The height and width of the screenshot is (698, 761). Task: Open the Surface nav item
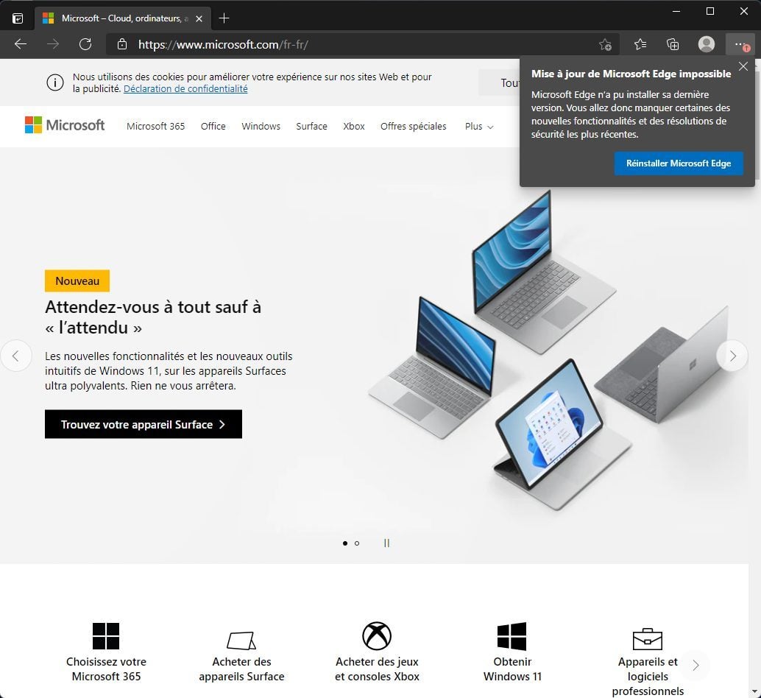click(x=311, y=126)
